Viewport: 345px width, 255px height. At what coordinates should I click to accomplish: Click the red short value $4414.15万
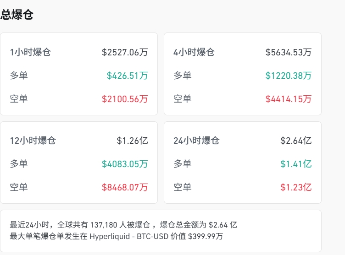coord(289,99)
